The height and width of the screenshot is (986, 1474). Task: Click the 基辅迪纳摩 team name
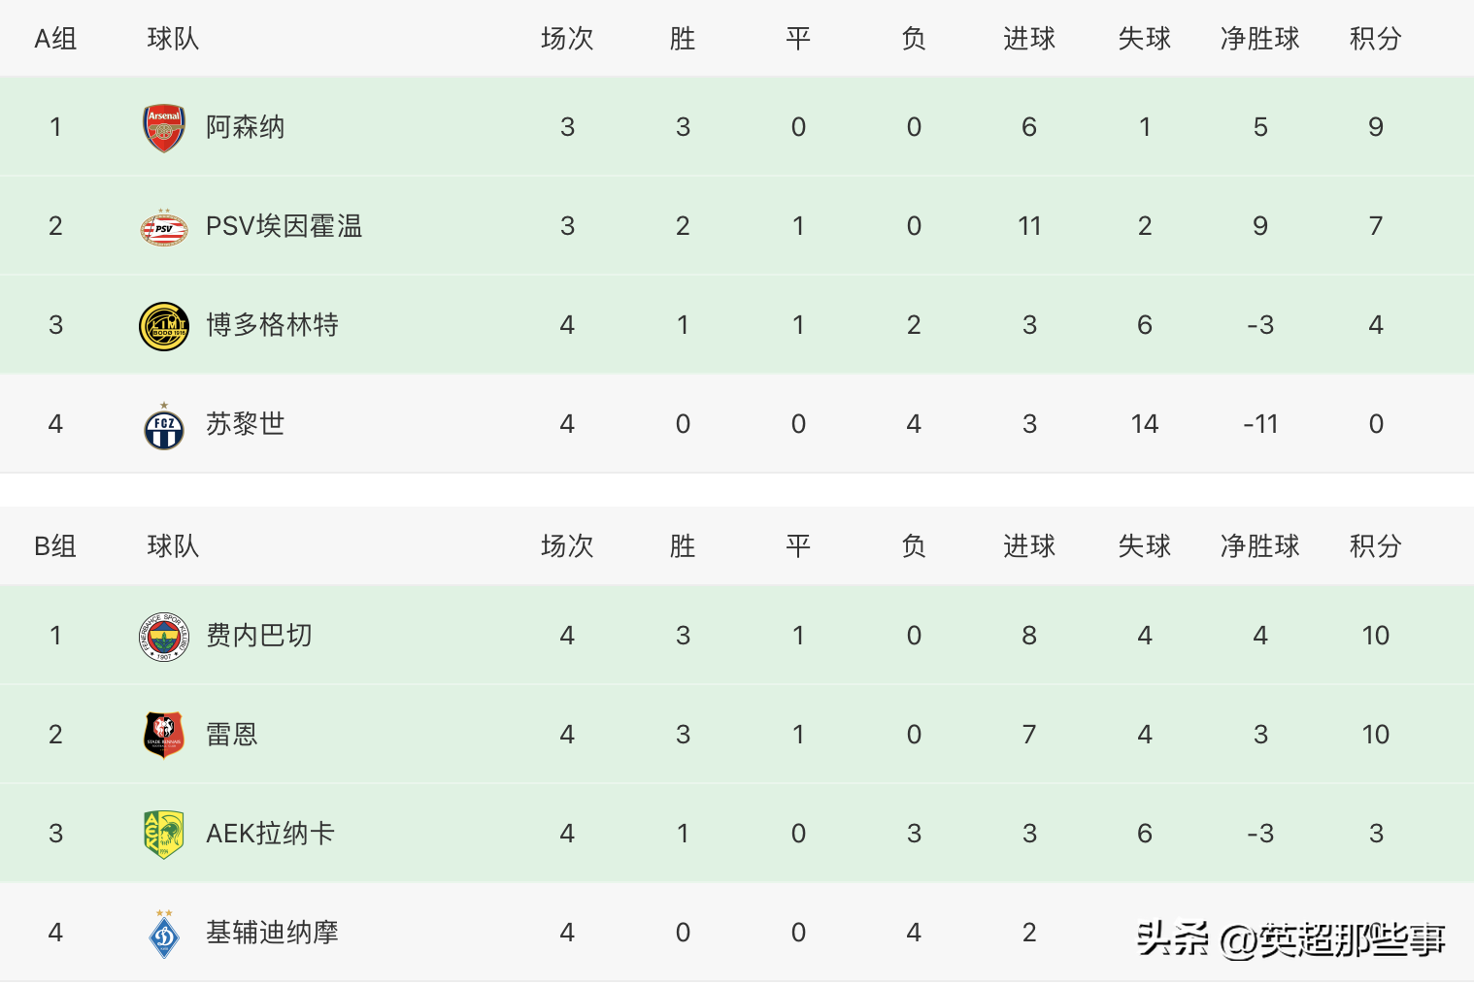tap(272, 933)
